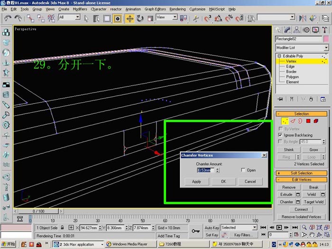Select the Select and Link tool
This screenshot has width=332, height=249.
coord(30,18)
